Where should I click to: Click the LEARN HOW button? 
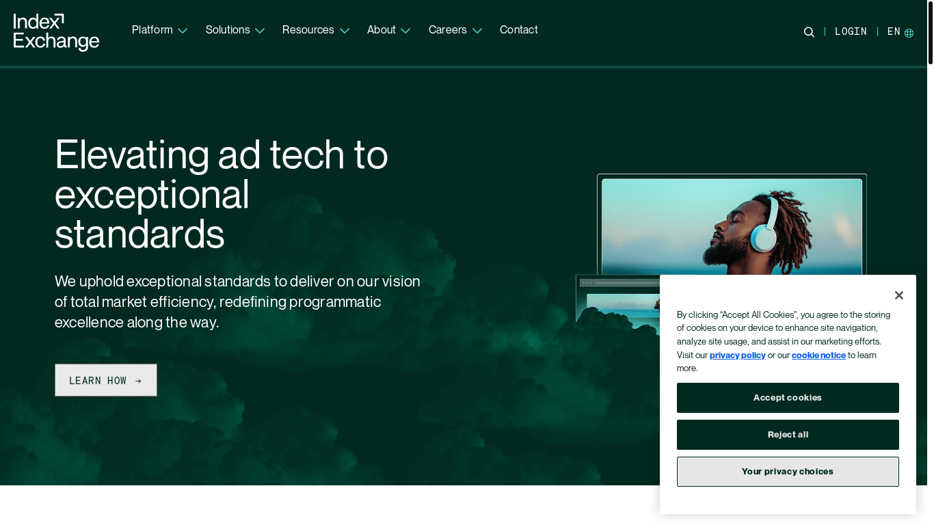coord(106,380)
